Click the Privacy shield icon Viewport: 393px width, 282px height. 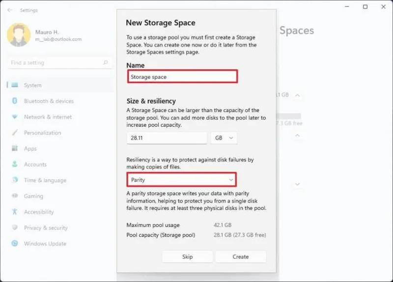[15, 227]
